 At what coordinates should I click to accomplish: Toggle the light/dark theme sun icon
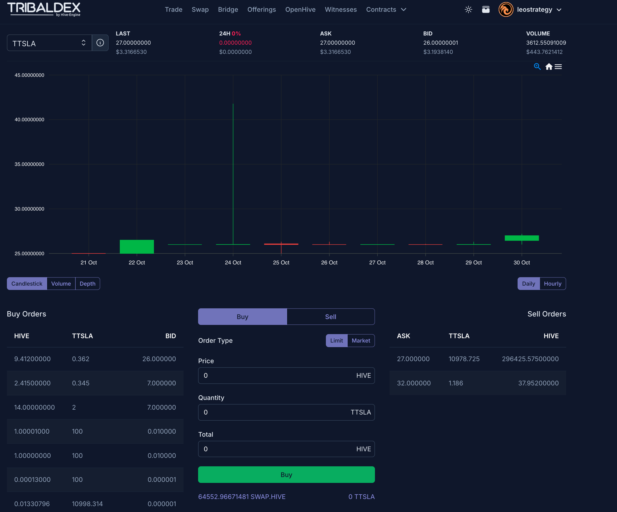(x=468, y=10)
